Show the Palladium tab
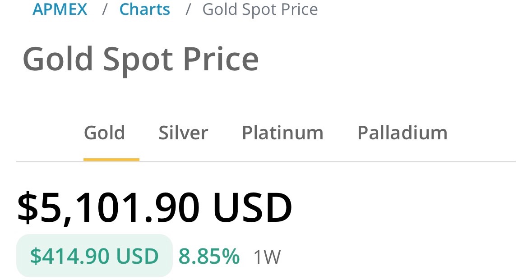Viewport: 532px width, 280px height. click(402, 133)
